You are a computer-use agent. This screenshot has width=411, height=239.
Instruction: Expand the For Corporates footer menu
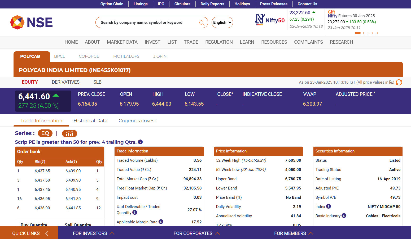[196, 233]
